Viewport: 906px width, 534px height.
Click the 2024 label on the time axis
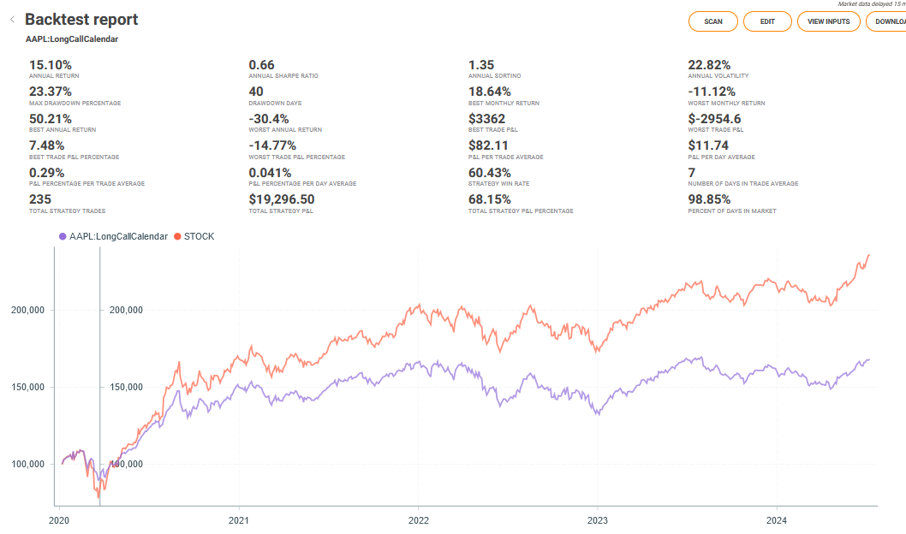click(x=776, y=519)
